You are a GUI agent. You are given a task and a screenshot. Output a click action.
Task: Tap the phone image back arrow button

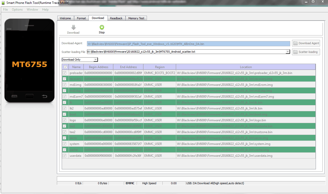pos(45,96)
